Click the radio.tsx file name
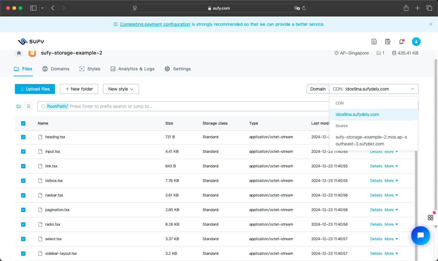The width and height of the screenshot is (438, 261). pyautogui.click(x=53, y=224)
